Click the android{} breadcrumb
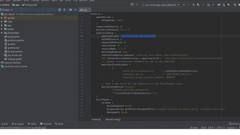240x135 pixels. [96, 120]
